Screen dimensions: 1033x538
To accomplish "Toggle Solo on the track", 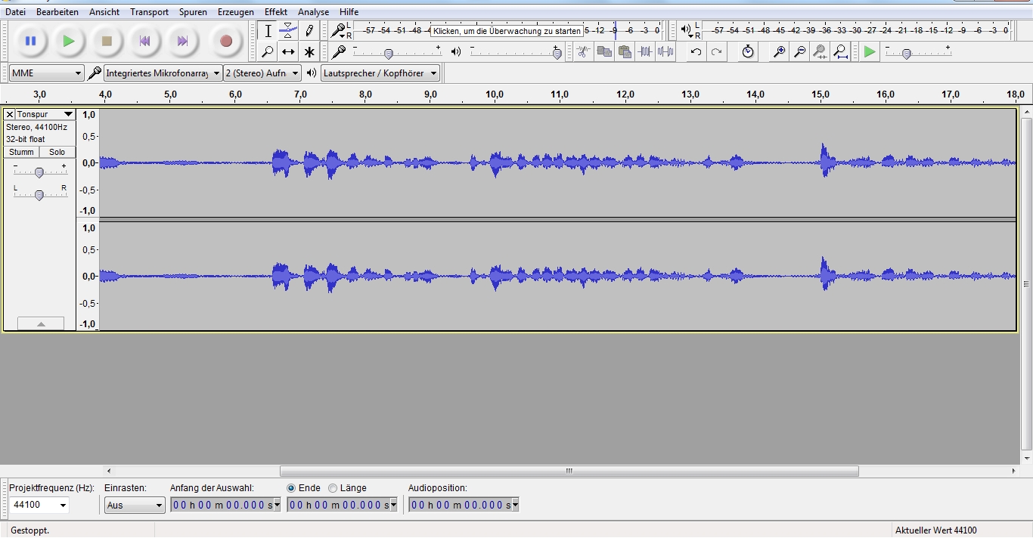I will click(x=57, y=152).
